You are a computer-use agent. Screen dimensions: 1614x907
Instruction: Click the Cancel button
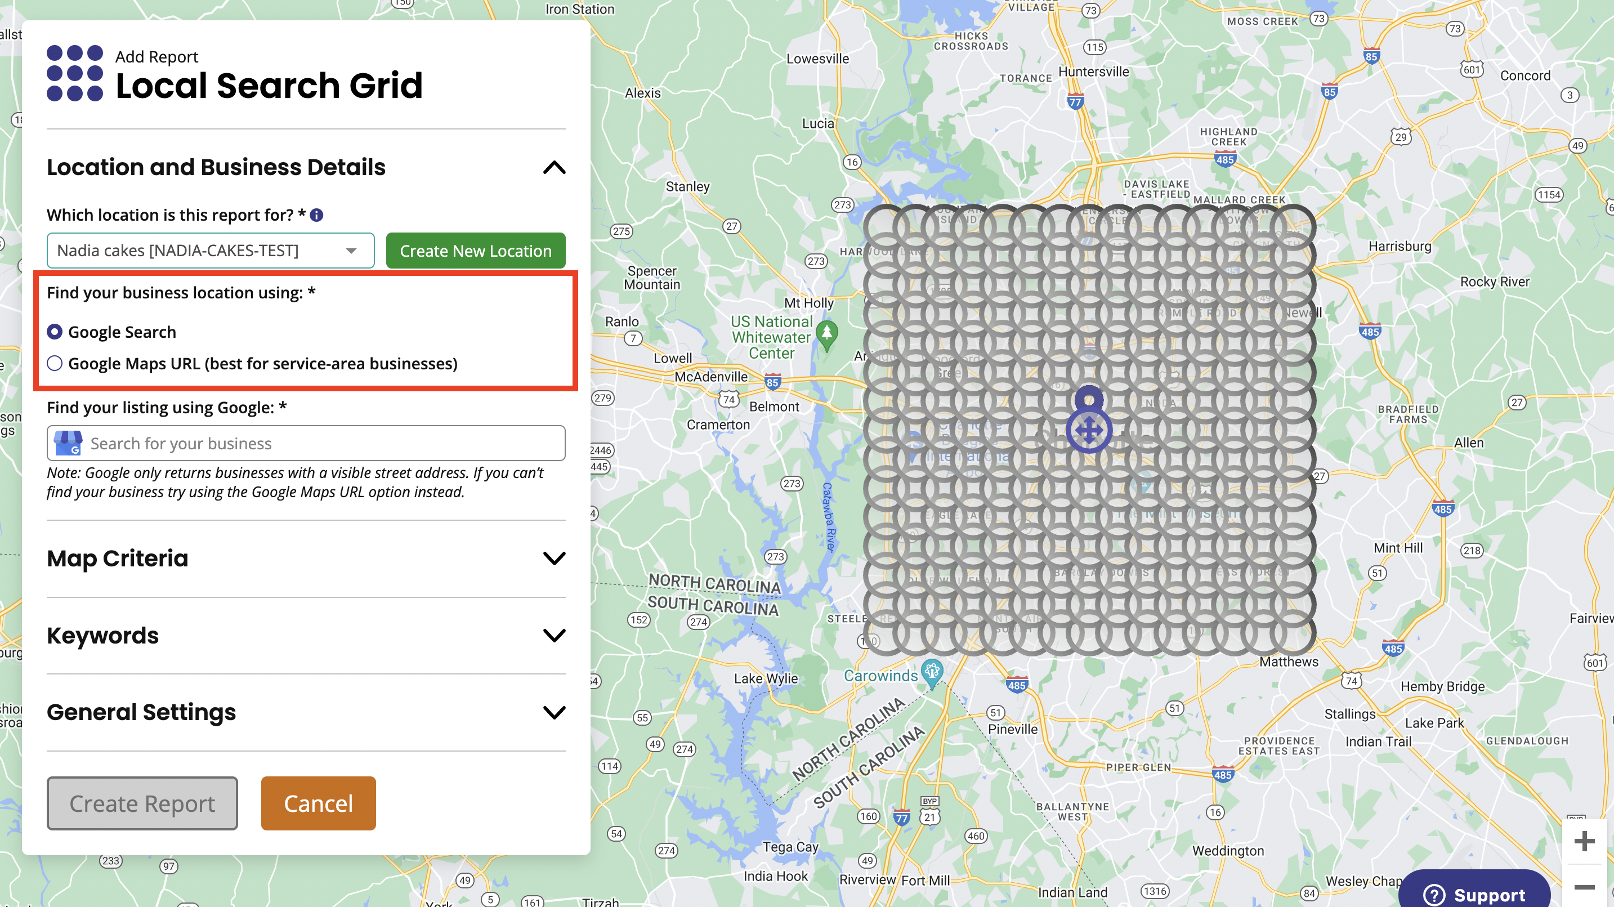point(318,803)
